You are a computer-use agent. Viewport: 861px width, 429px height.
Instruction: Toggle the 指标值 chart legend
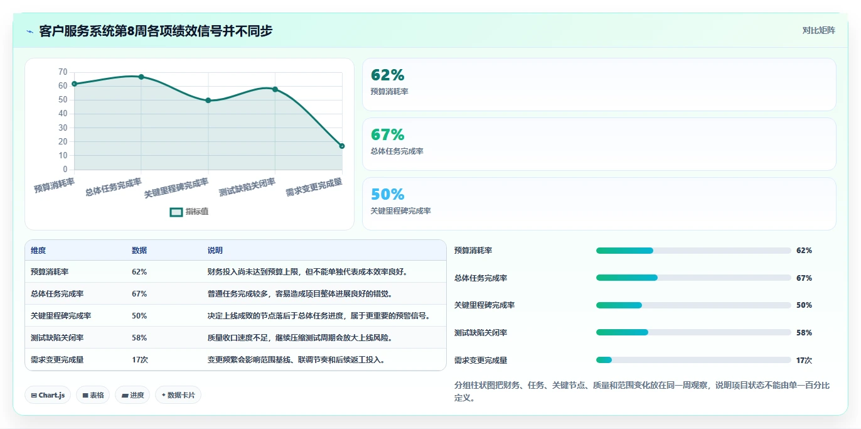click(190, 212)
